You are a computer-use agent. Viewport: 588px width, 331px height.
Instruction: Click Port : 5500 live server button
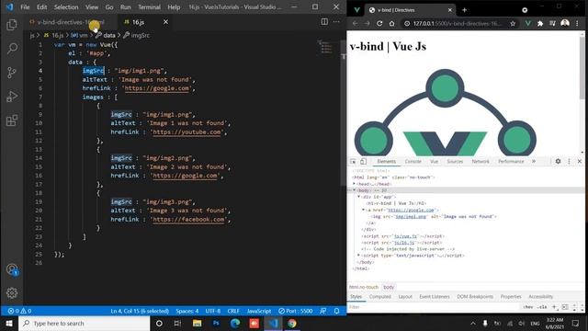[295, 311]
